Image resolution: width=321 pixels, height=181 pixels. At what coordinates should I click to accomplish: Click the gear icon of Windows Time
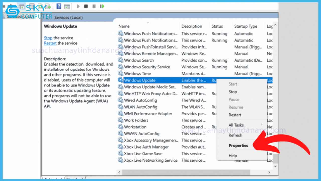[121, 73]
